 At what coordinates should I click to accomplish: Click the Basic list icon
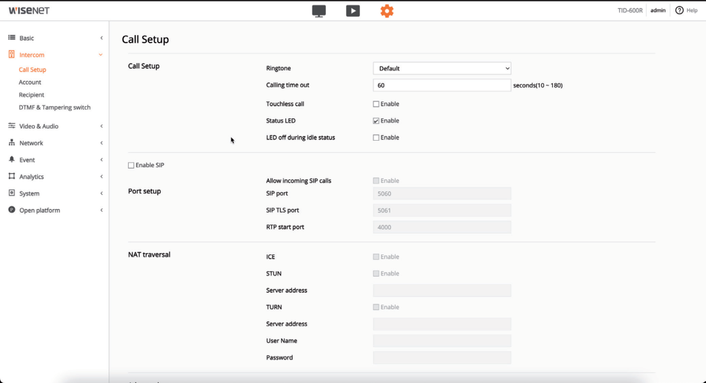pos(12,38)
